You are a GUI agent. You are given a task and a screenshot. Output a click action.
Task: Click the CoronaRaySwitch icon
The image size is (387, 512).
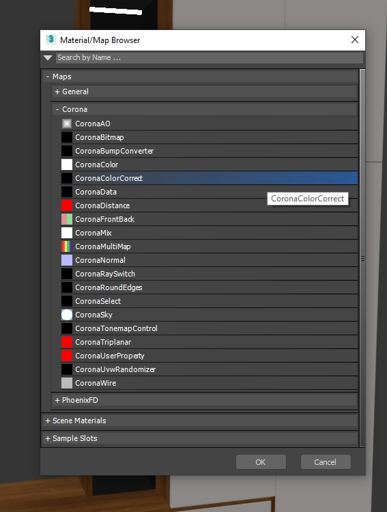(x=67, y=274)
